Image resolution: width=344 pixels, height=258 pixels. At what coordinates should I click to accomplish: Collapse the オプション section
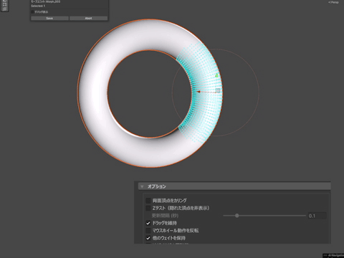point(142,186)
